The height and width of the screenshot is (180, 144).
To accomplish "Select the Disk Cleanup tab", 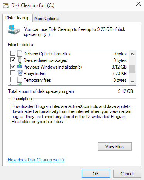I will pos(17,18).
